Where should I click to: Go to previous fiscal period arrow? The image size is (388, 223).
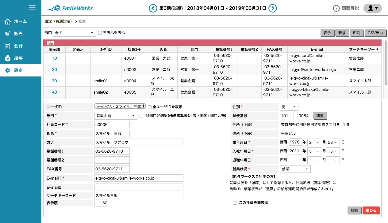point(153,8)
